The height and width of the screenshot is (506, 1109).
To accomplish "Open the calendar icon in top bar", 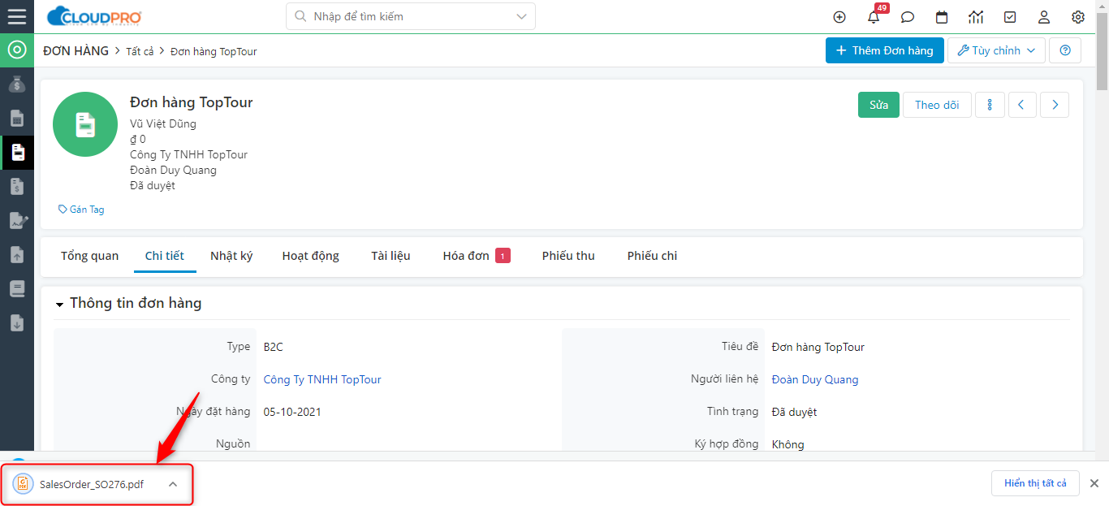I will (x=942, y=17).
